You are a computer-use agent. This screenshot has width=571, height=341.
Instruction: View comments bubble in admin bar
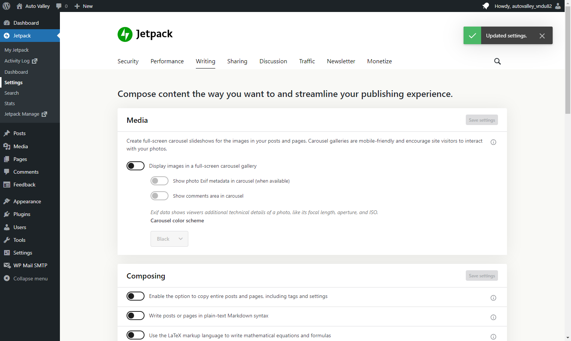click(x=62, y=6)
